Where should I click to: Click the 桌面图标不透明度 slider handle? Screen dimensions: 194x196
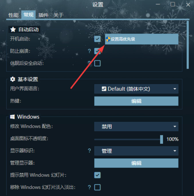(x=162, y=139)
